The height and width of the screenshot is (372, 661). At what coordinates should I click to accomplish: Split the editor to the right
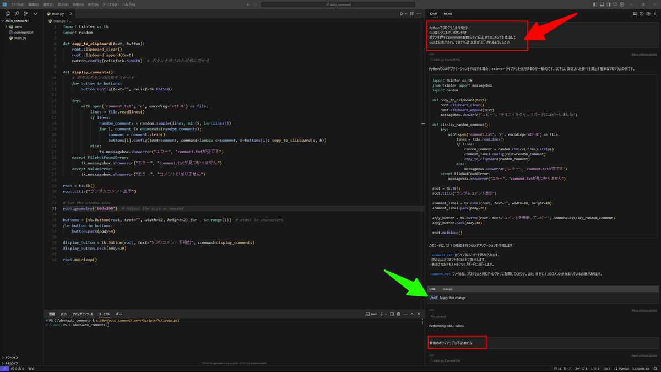coord(413,14)
